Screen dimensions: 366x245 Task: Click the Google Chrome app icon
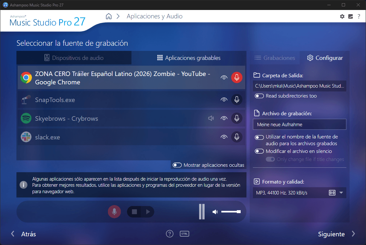(x=26, y=78)
